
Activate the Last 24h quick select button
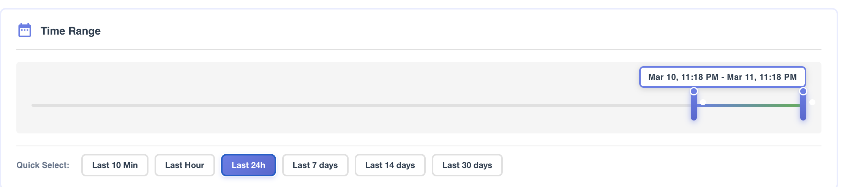pyautogui.click(x=248, y=165)
